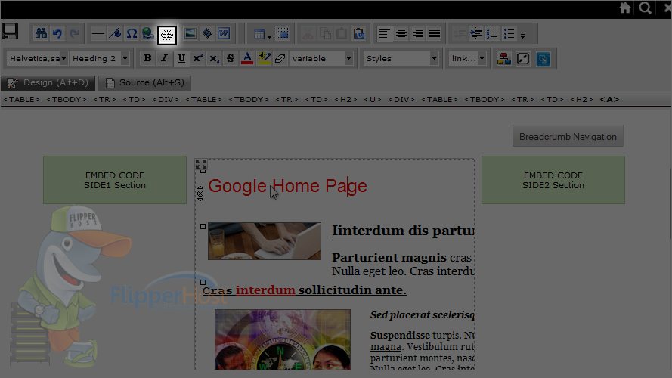Center align the text
Screen dimensions: 672x378
pos(401,33)
